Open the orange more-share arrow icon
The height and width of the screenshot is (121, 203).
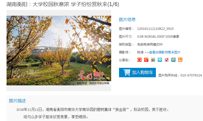coord(180,60)
